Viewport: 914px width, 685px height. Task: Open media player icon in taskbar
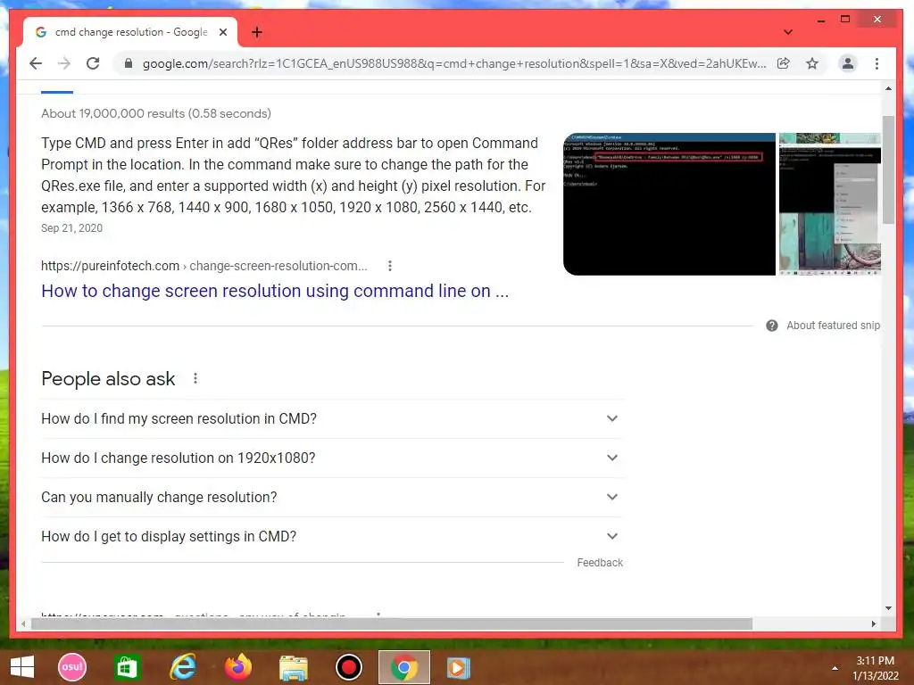[459, 667]
